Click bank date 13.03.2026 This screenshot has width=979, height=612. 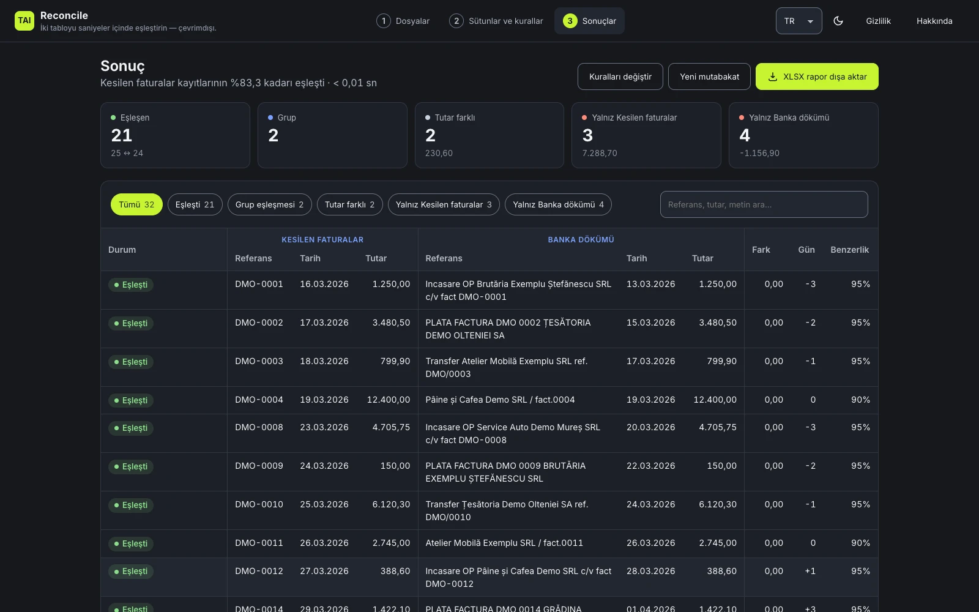click(x=651, y=284)
